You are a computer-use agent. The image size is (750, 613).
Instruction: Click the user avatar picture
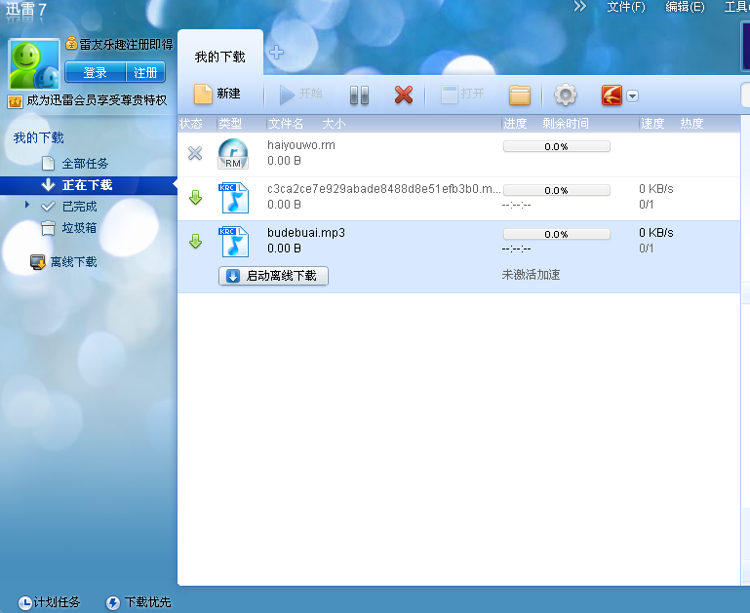pyautogui.click(x=34, y=65)
